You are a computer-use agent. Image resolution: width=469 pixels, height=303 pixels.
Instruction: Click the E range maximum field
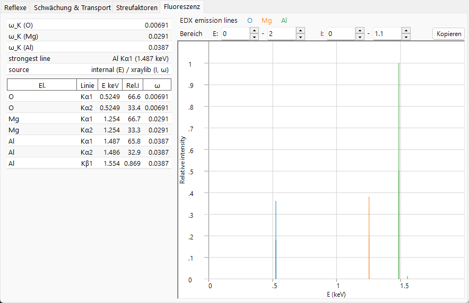tap(282, 34)
